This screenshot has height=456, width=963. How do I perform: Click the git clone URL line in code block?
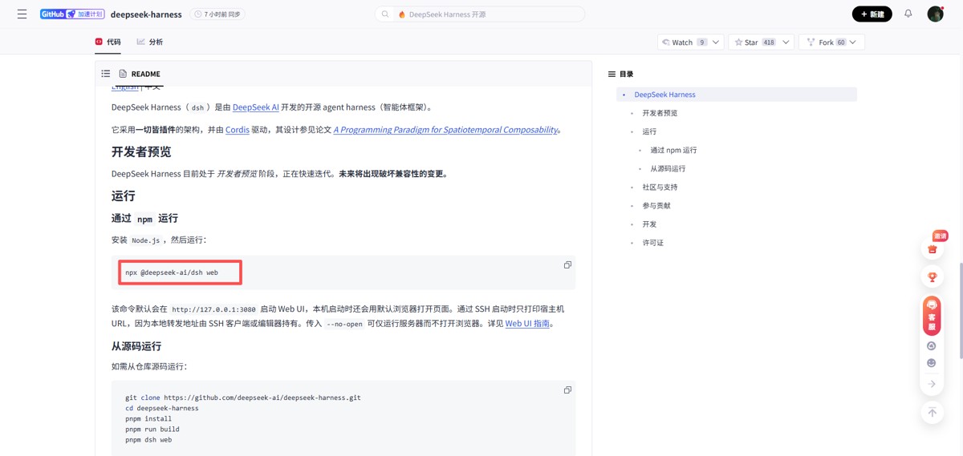(x=243, y=397)
